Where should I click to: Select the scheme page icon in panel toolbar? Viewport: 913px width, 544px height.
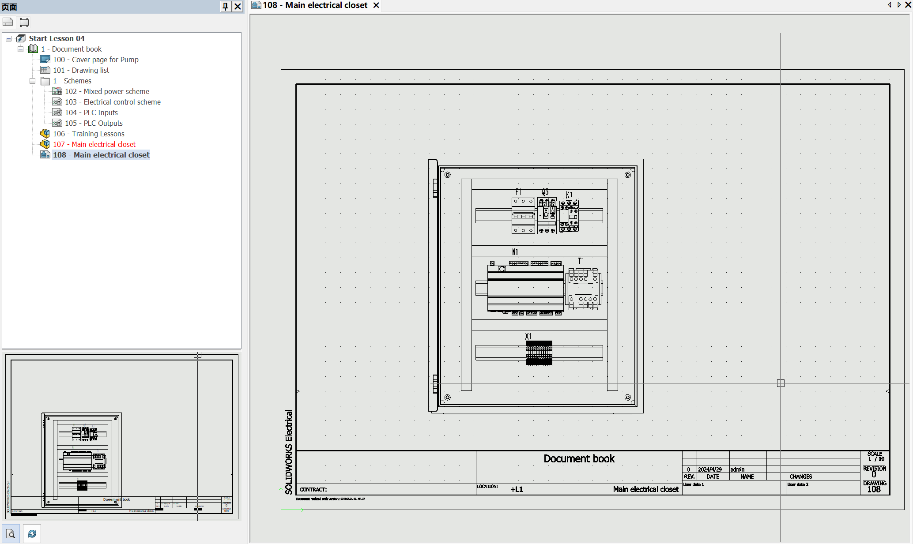pyautogui.click(x=8, y=22)
